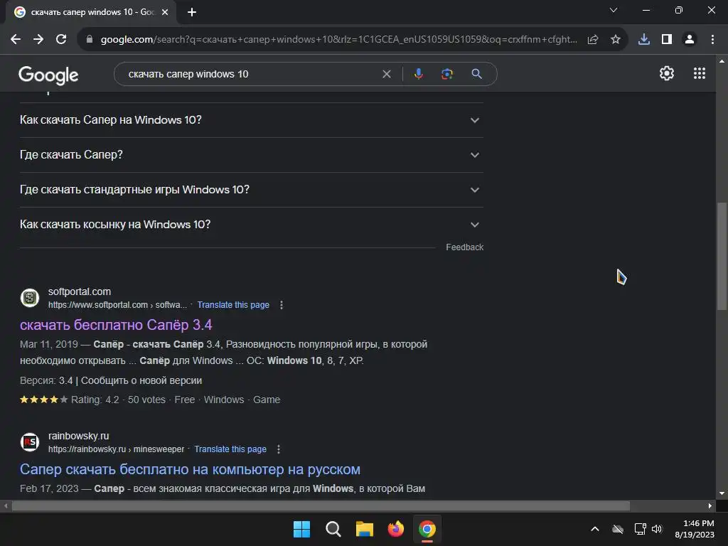The height and width of the screenshot is (546, 728).
Task: Launch File Explorer from taskbar
Action: click(x=365, y=529)
